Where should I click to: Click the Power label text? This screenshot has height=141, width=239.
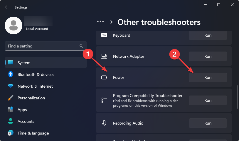119,77
